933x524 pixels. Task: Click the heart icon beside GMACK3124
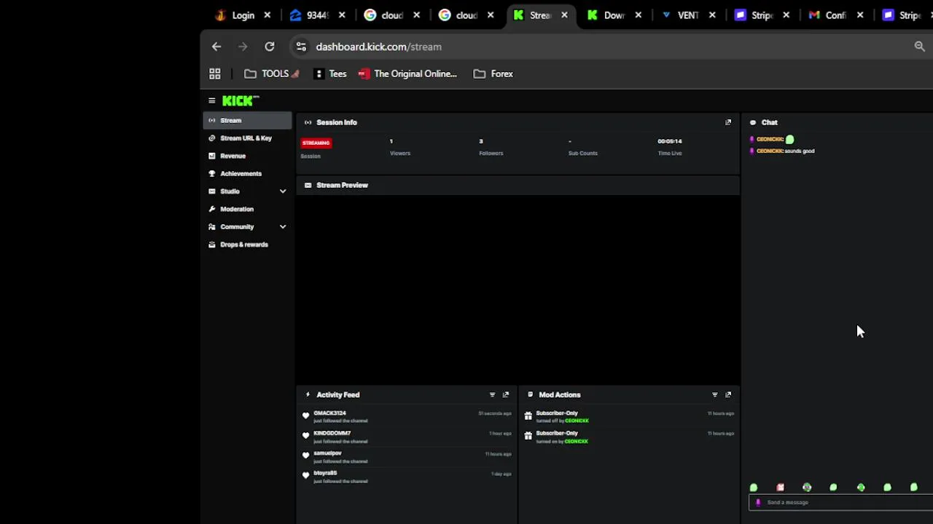305,416
